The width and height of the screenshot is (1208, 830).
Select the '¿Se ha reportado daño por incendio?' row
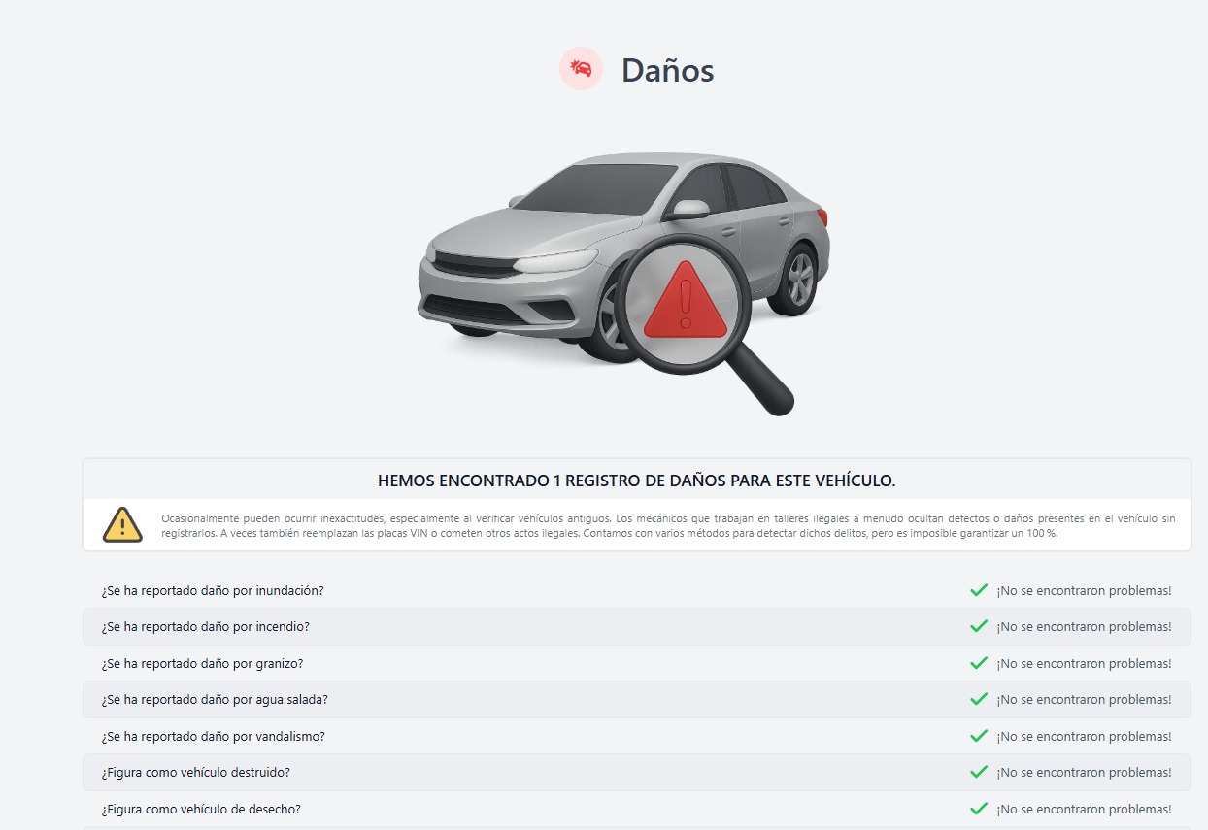click(206, 627)
